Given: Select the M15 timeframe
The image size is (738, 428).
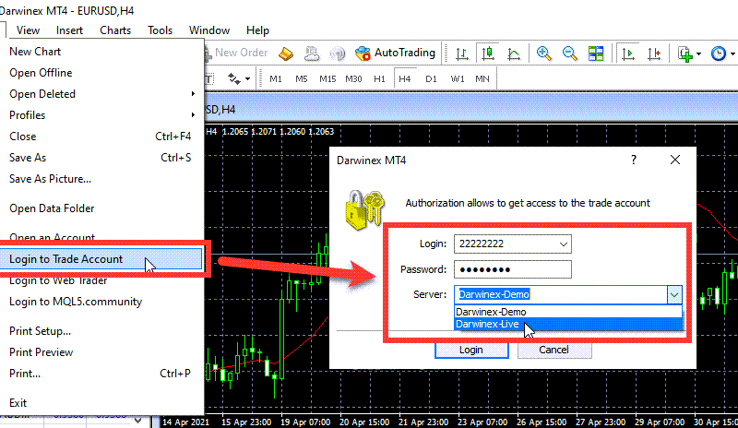Looking at the screenshot, I should [x=327, y=78].
